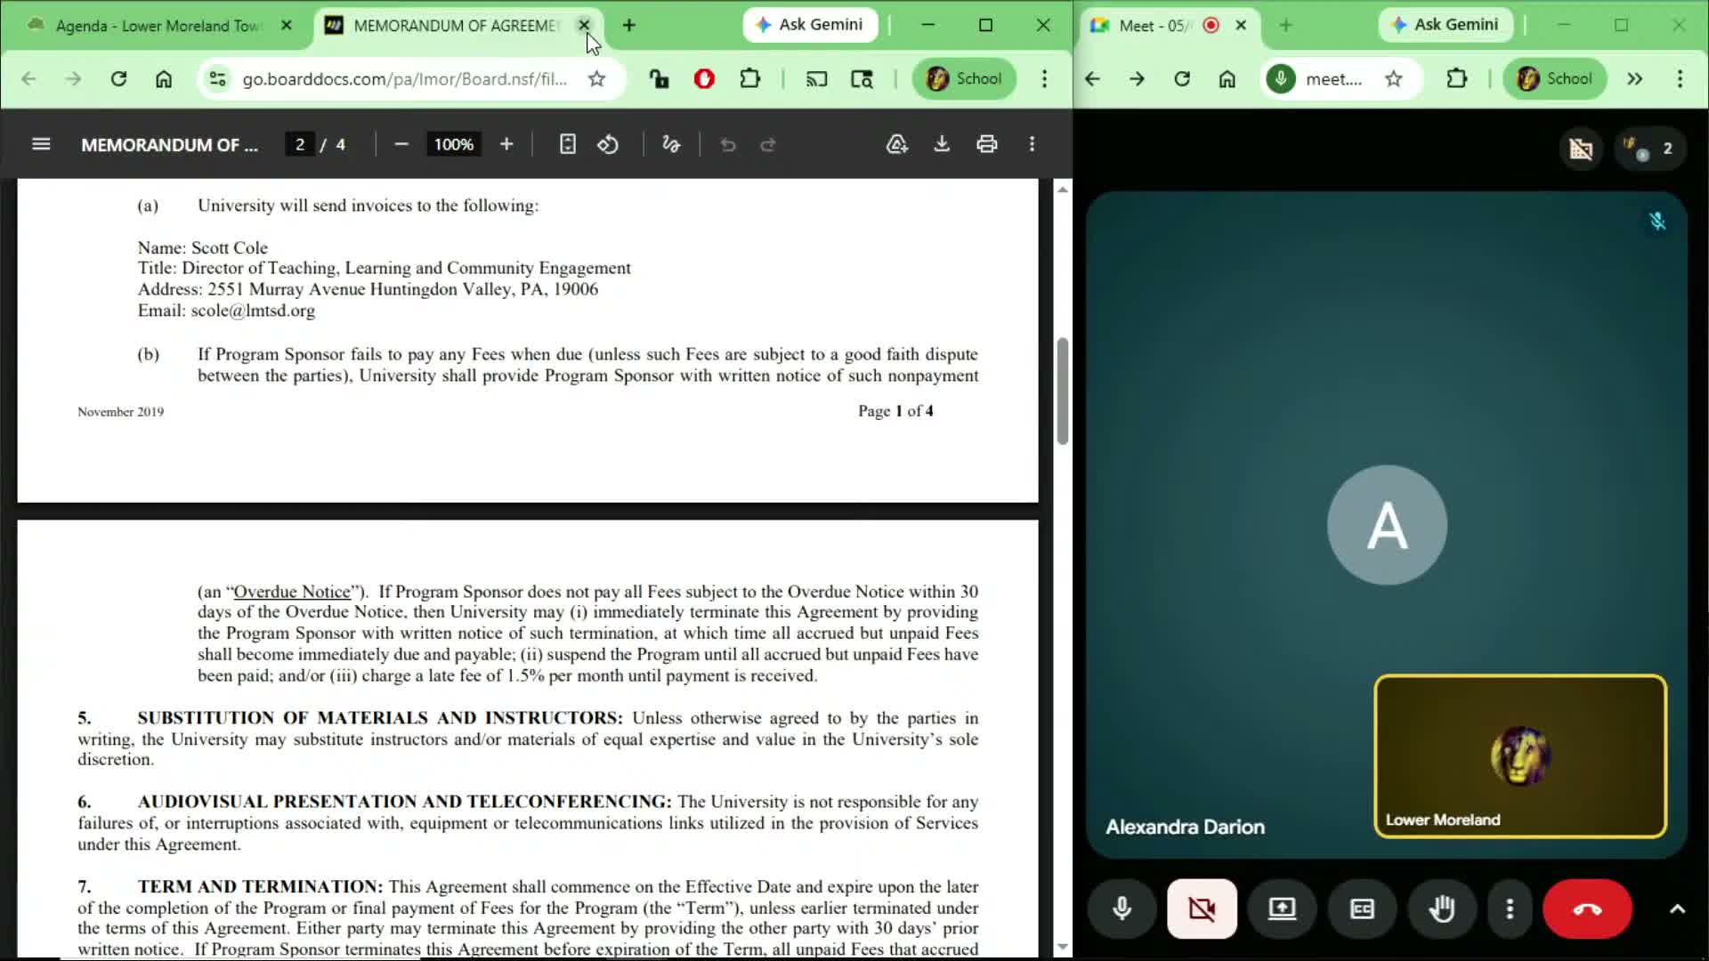The height and width of the screenshot is (961, 1709).
Task: Zoom out of the PDF document
Action: point(401,144)
